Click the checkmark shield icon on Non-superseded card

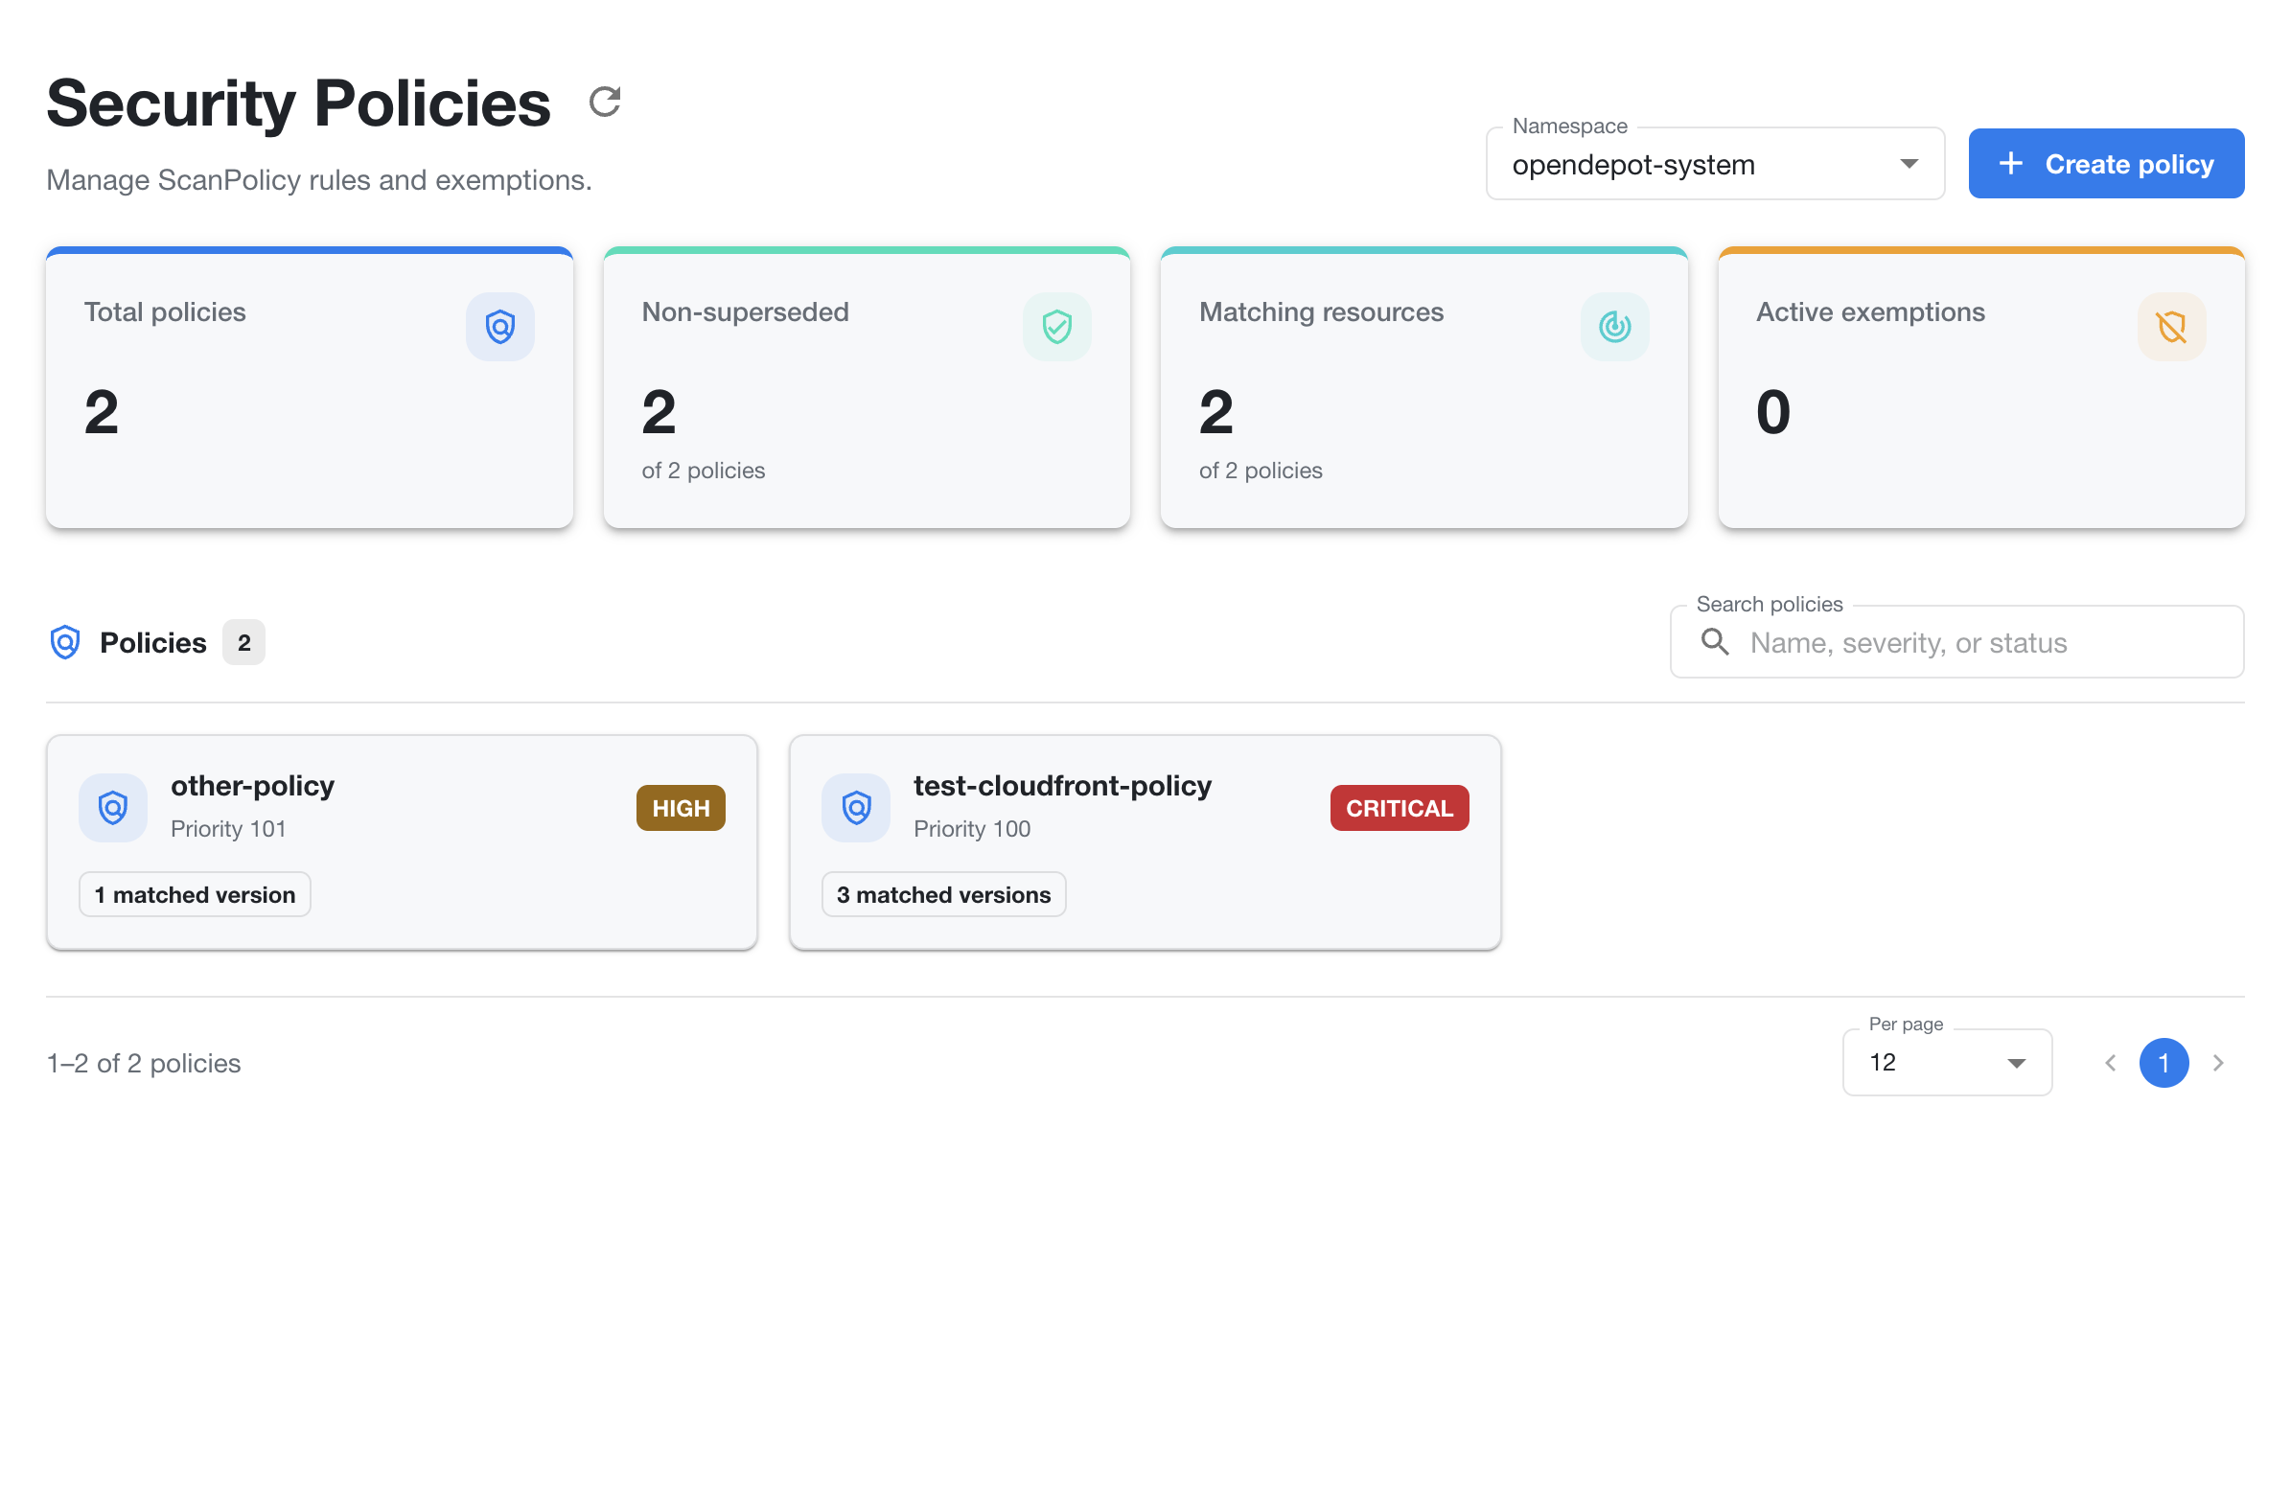point(1057,327)
